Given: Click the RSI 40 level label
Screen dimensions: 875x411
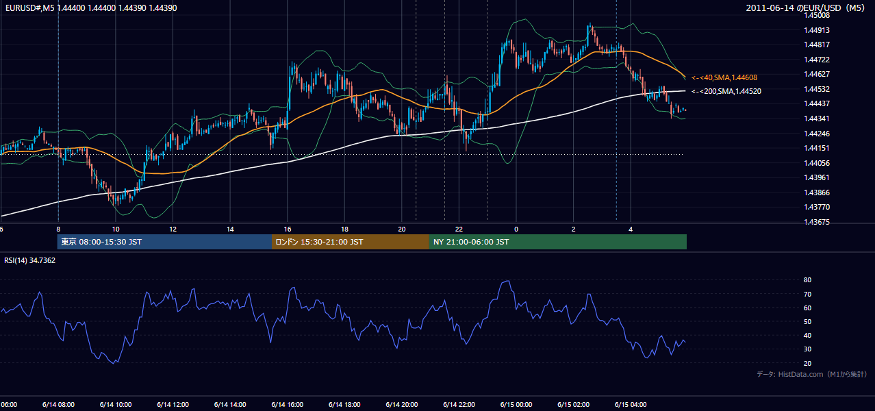Looking at the screenshot, I should (808, 335).
